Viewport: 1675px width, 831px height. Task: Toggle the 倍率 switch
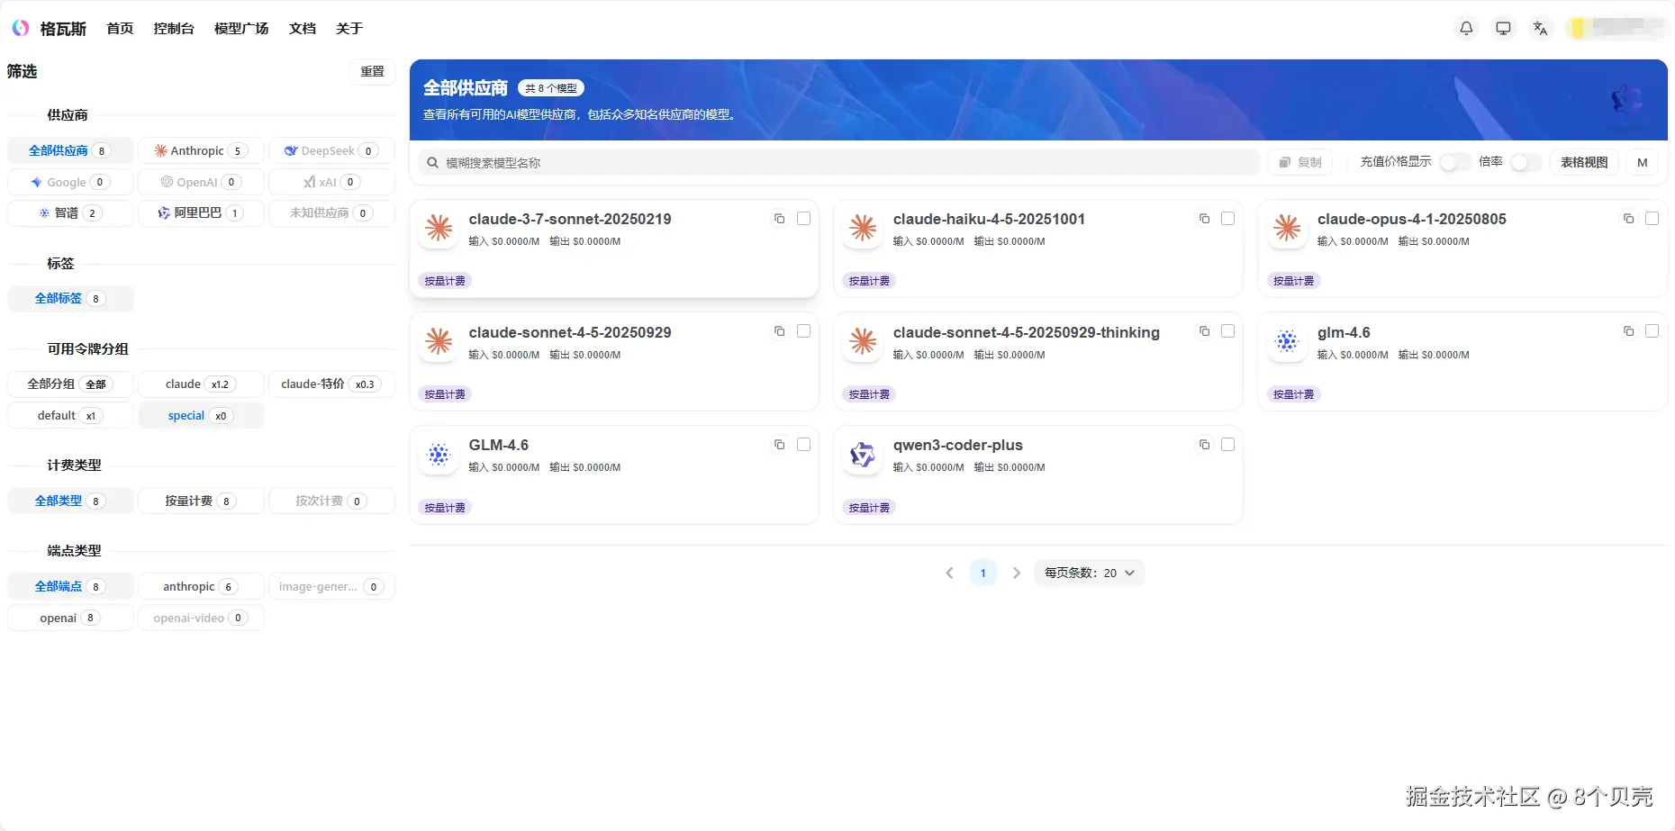tap(1526, 162)
